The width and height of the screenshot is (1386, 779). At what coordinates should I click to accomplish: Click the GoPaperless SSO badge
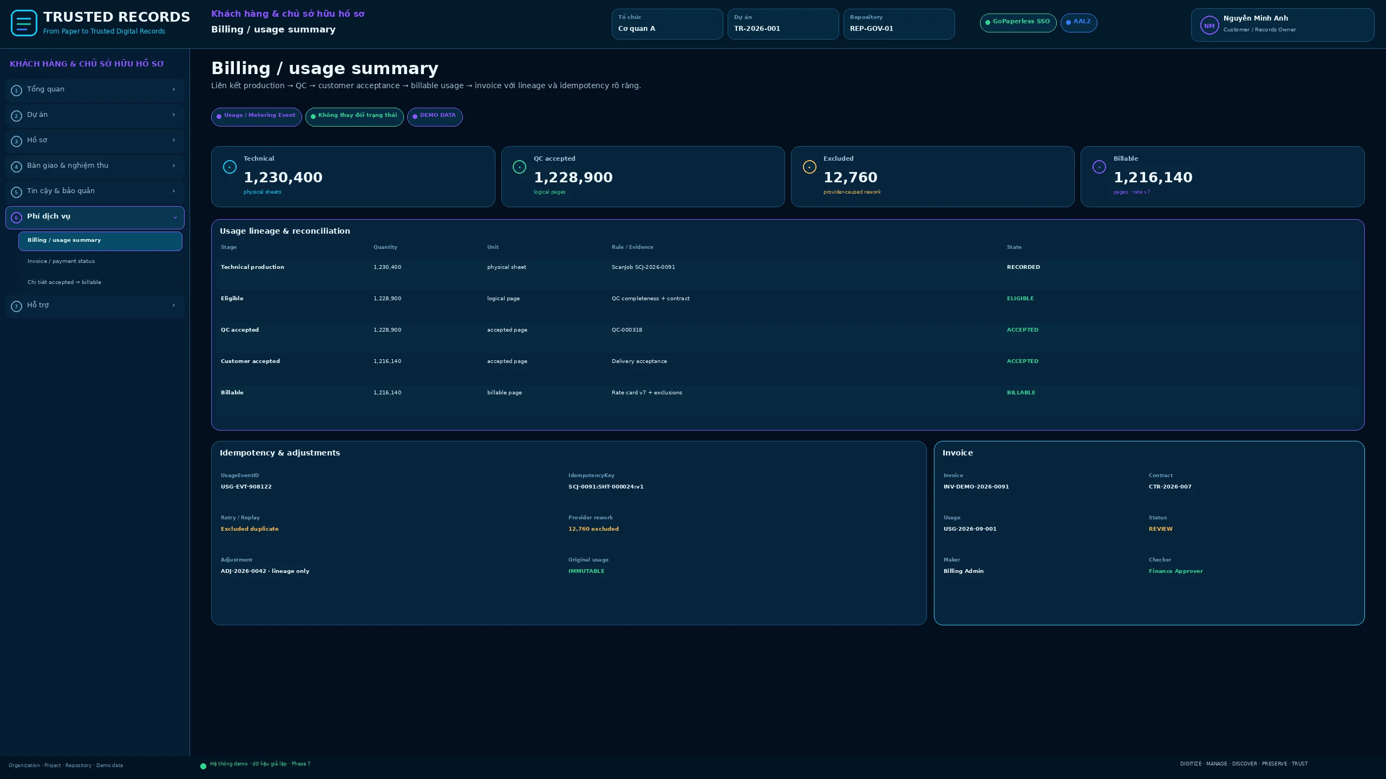coord(1018,23)
